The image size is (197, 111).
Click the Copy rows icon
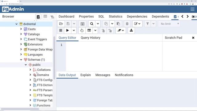coord(106,24)
